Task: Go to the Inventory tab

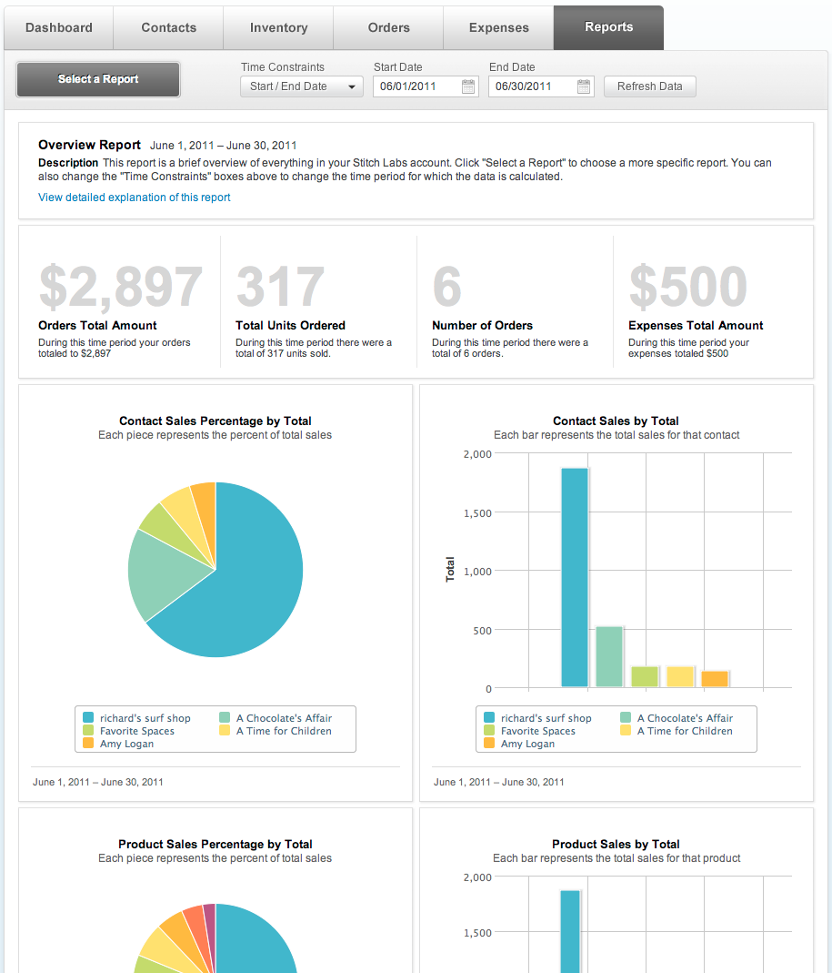Action: pos(278,28)
